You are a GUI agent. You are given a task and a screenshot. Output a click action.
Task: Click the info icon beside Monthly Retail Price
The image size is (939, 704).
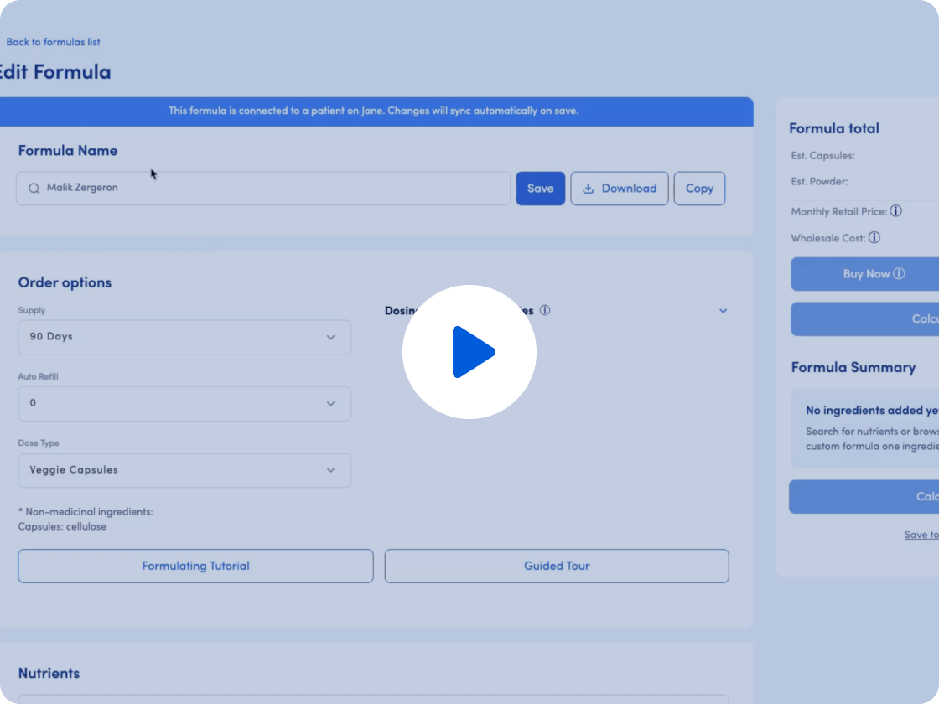coord(896,210)
